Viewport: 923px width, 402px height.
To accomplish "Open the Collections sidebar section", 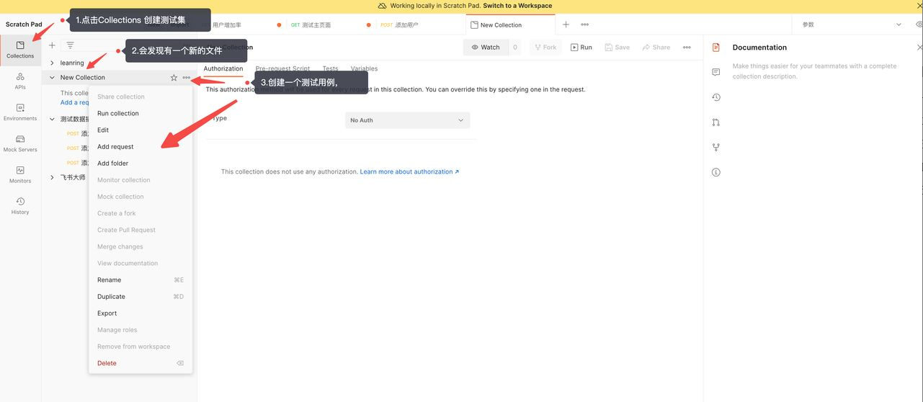I will pyautogui.click(x=20, y=50).
